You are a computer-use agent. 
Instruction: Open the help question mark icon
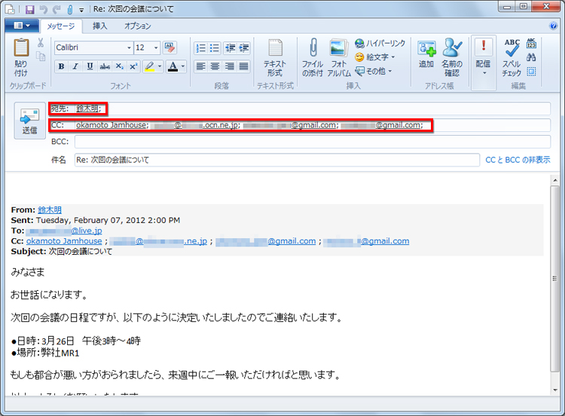553,26
